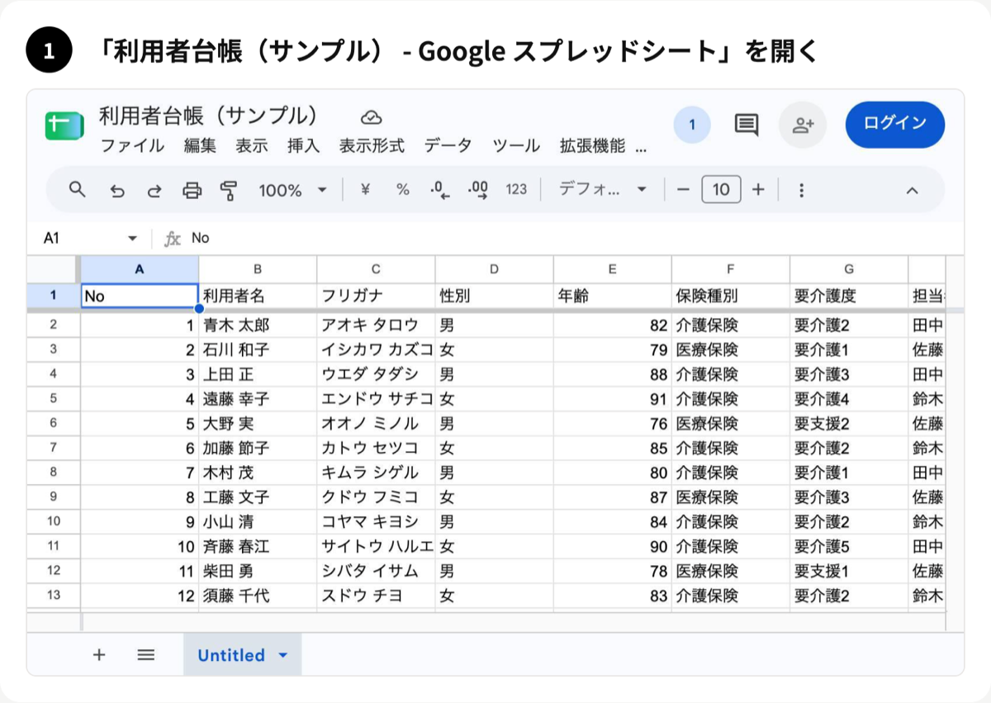This screenshot has height=703, width=991.
Task: Click cell 要支援2 in 大野 実 row
Action: tap(848, 424)
